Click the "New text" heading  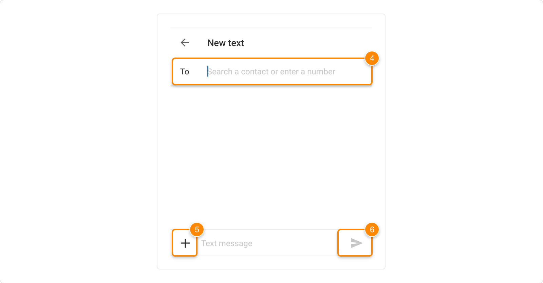[226, 43]
